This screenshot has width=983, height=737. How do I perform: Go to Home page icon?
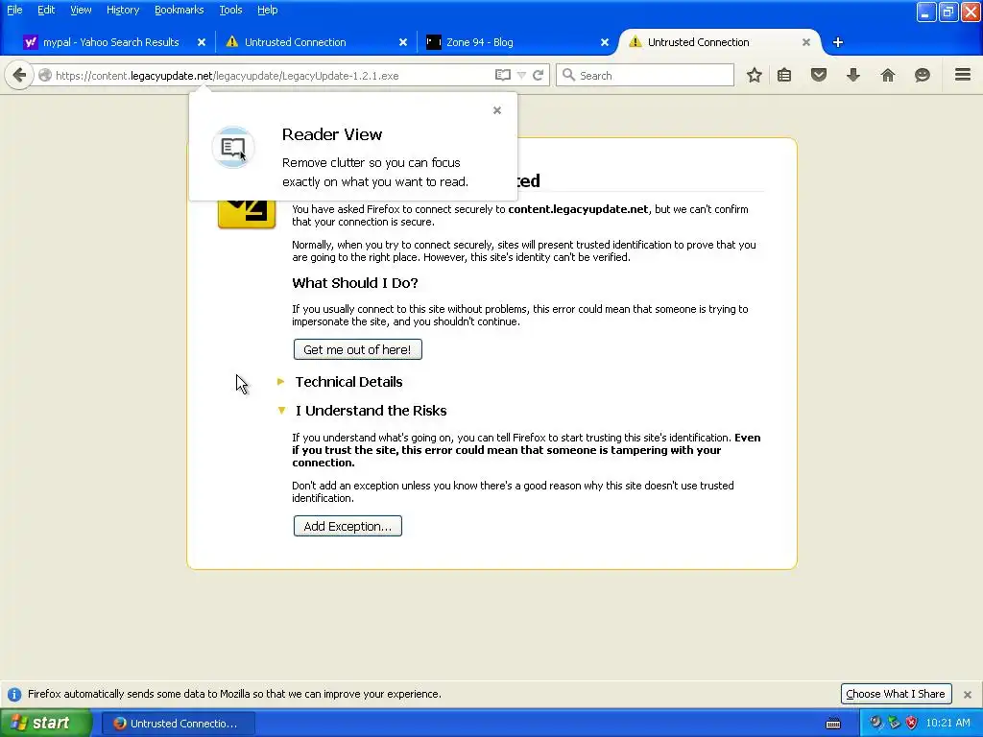point(888,75)
